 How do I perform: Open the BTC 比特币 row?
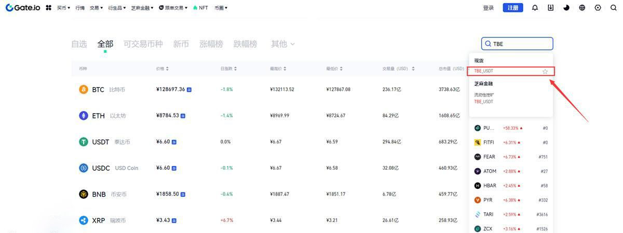click(x=269, y=89)
